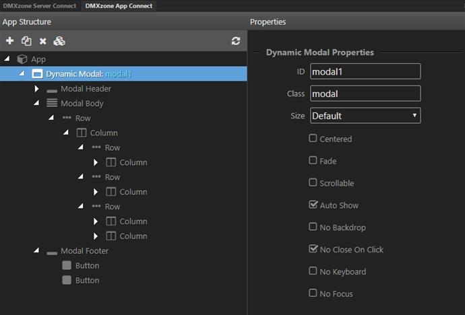Enable the Centered checkbox
The height and width of the screenshot is (315, 465).
(313, 138)
